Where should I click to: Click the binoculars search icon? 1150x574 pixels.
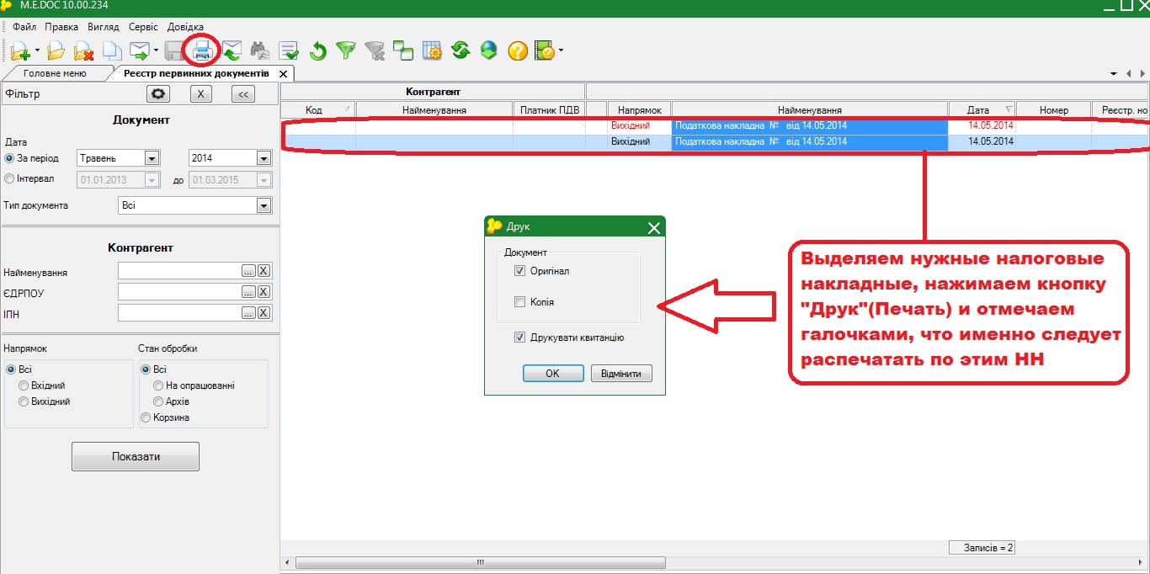[x=260, y=51]
